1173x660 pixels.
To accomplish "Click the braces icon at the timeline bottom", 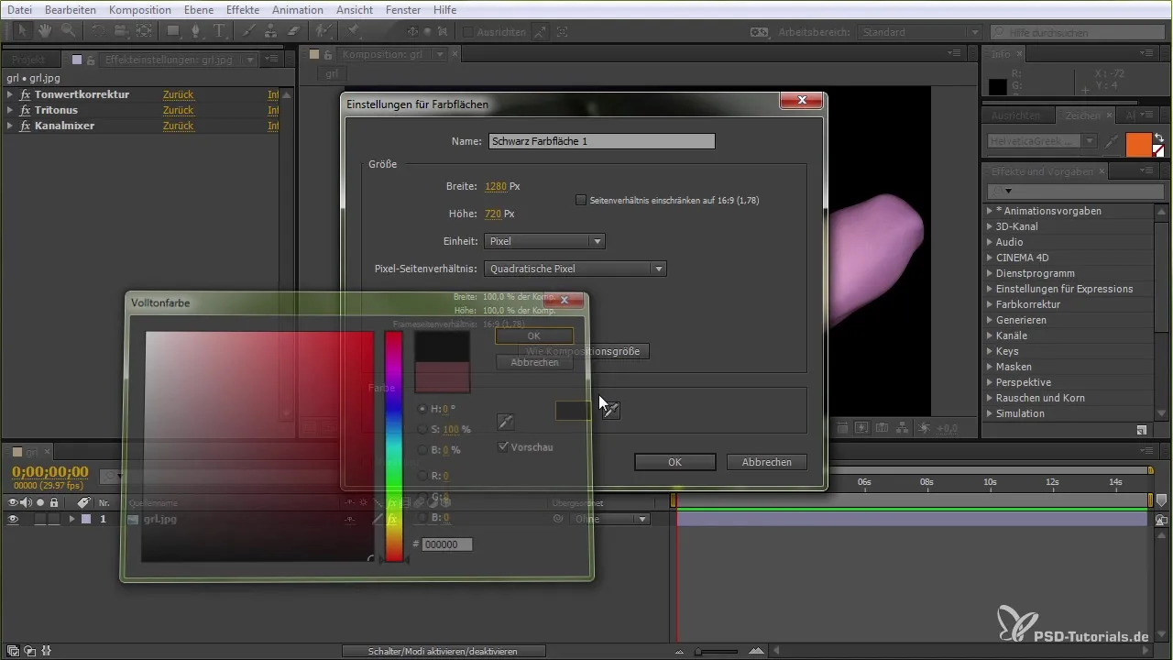I will 45,651.
